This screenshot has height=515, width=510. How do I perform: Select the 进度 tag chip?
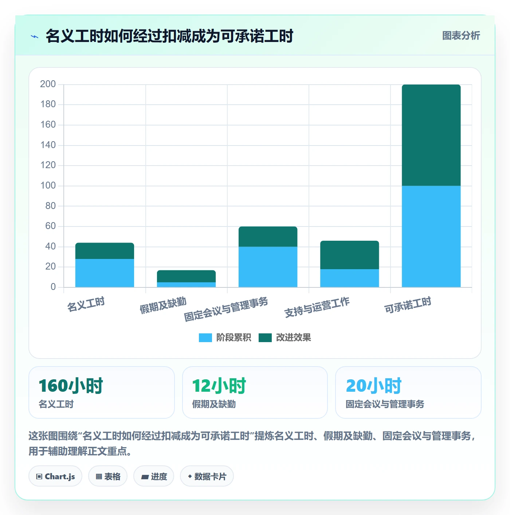point(154,476)
